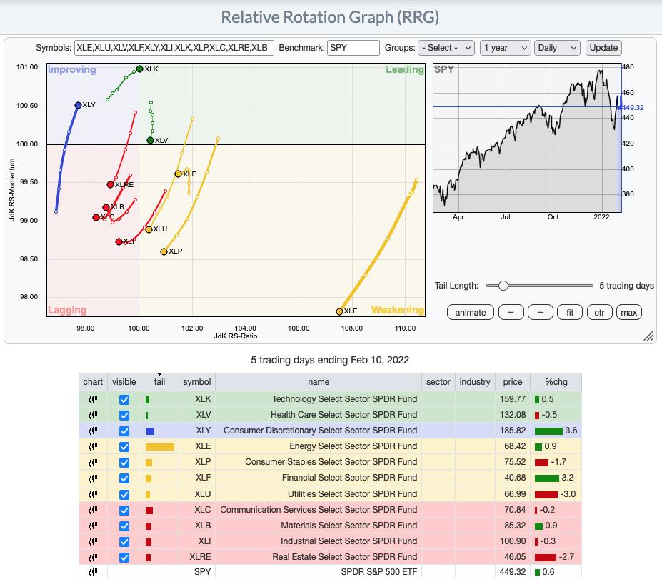Click Energy Select Sector SPDR Fund name
This screenshot has height=582, width=662.
[353, 446]
